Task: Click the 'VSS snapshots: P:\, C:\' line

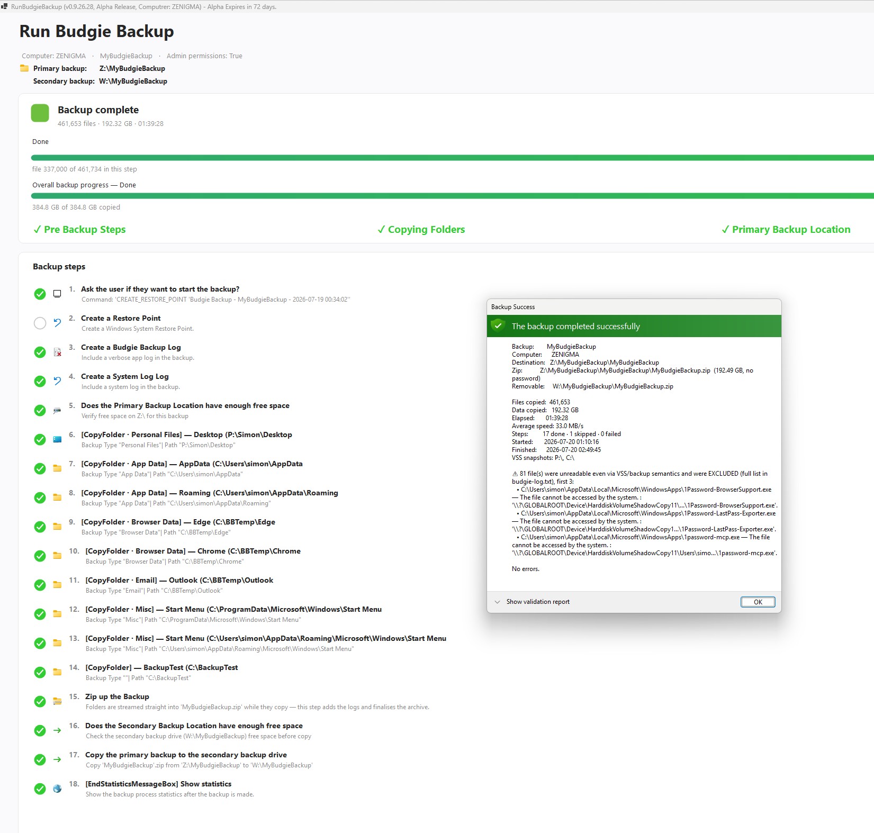Action: 543,458
